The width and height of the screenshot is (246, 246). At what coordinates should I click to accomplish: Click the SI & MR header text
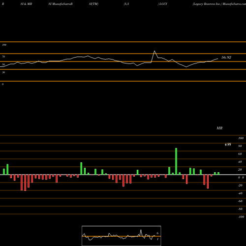[x=26, y=4]
